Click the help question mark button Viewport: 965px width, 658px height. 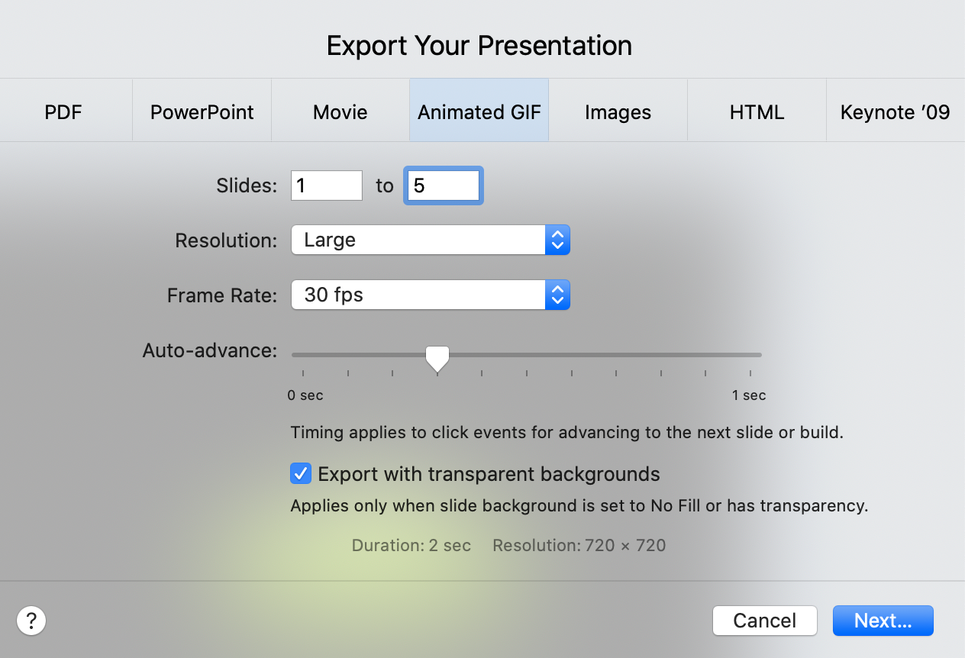click(x=31, y=621)
